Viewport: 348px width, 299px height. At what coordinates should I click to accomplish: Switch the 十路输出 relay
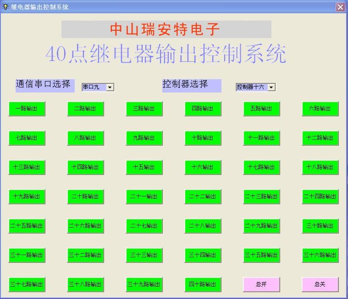pyautogui.click(x=203, y=138)
